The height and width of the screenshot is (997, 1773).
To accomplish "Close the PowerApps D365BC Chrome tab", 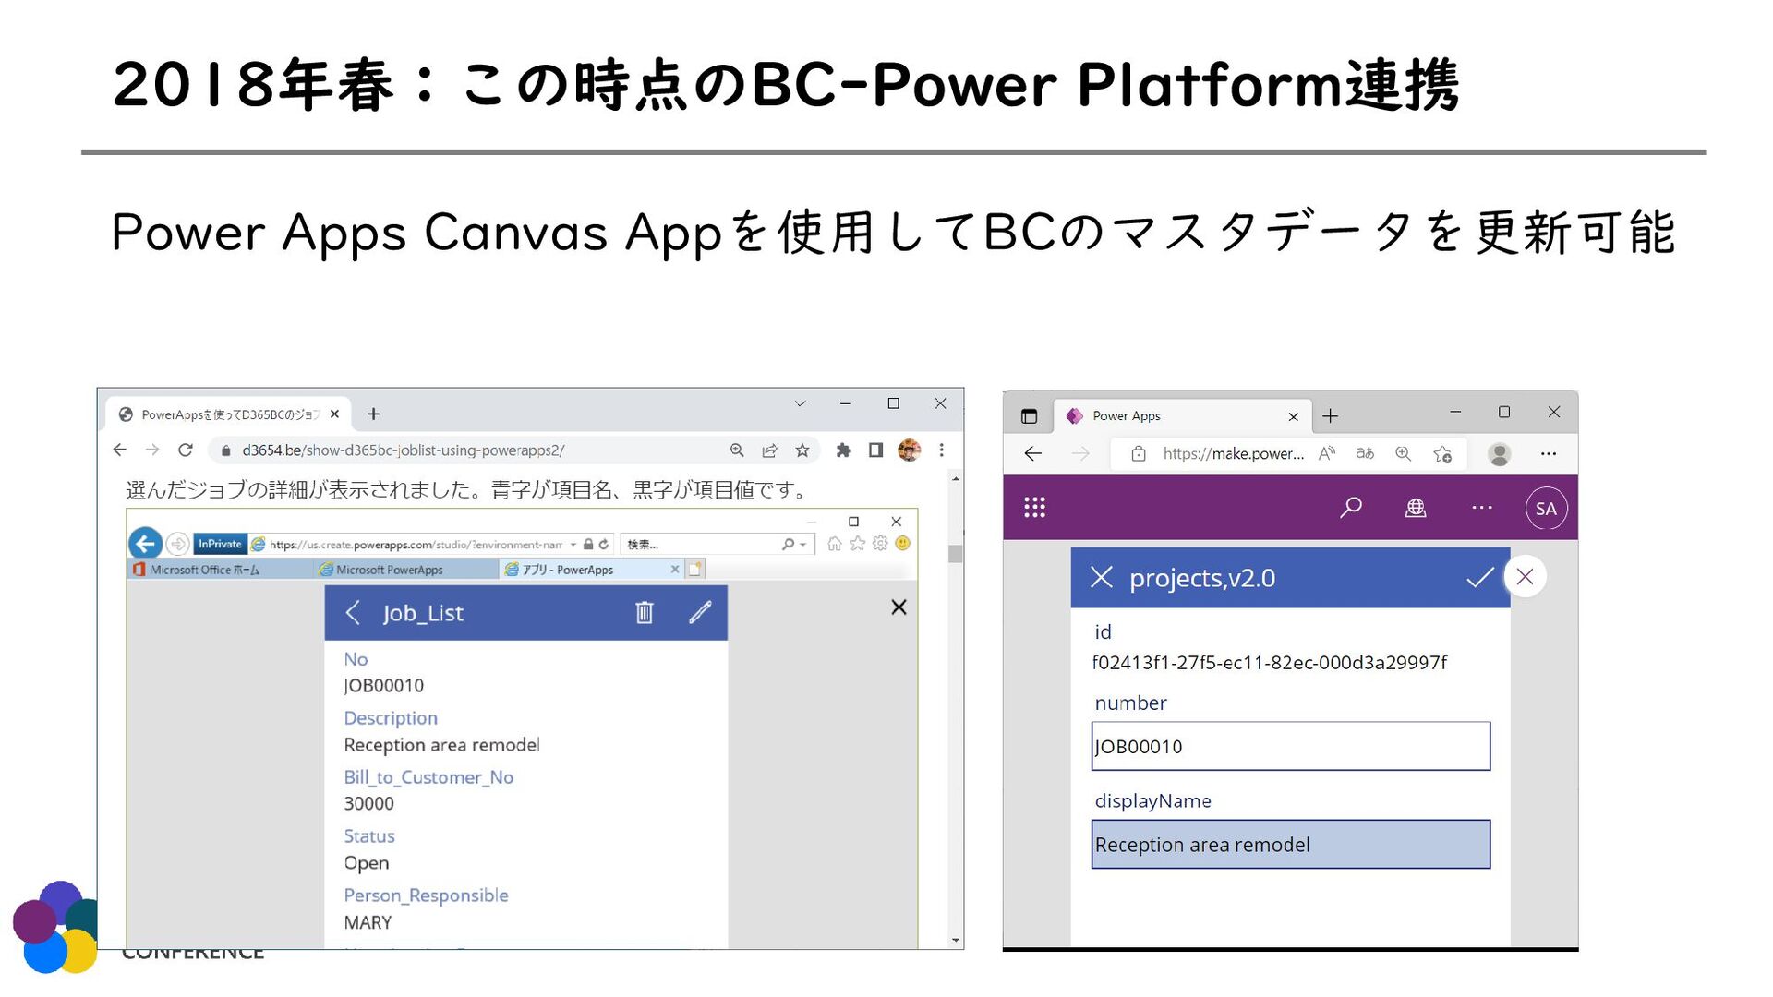I will point(335,414).
